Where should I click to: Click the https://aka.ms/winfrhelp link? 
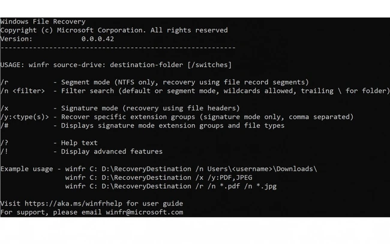point(73,203)
